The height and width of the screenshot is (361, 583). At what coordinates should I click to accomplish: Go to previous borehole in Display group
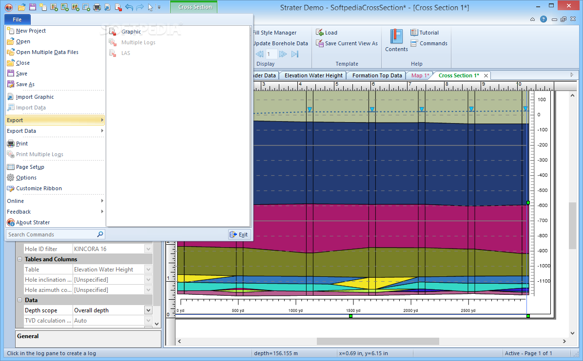[259, 54]
